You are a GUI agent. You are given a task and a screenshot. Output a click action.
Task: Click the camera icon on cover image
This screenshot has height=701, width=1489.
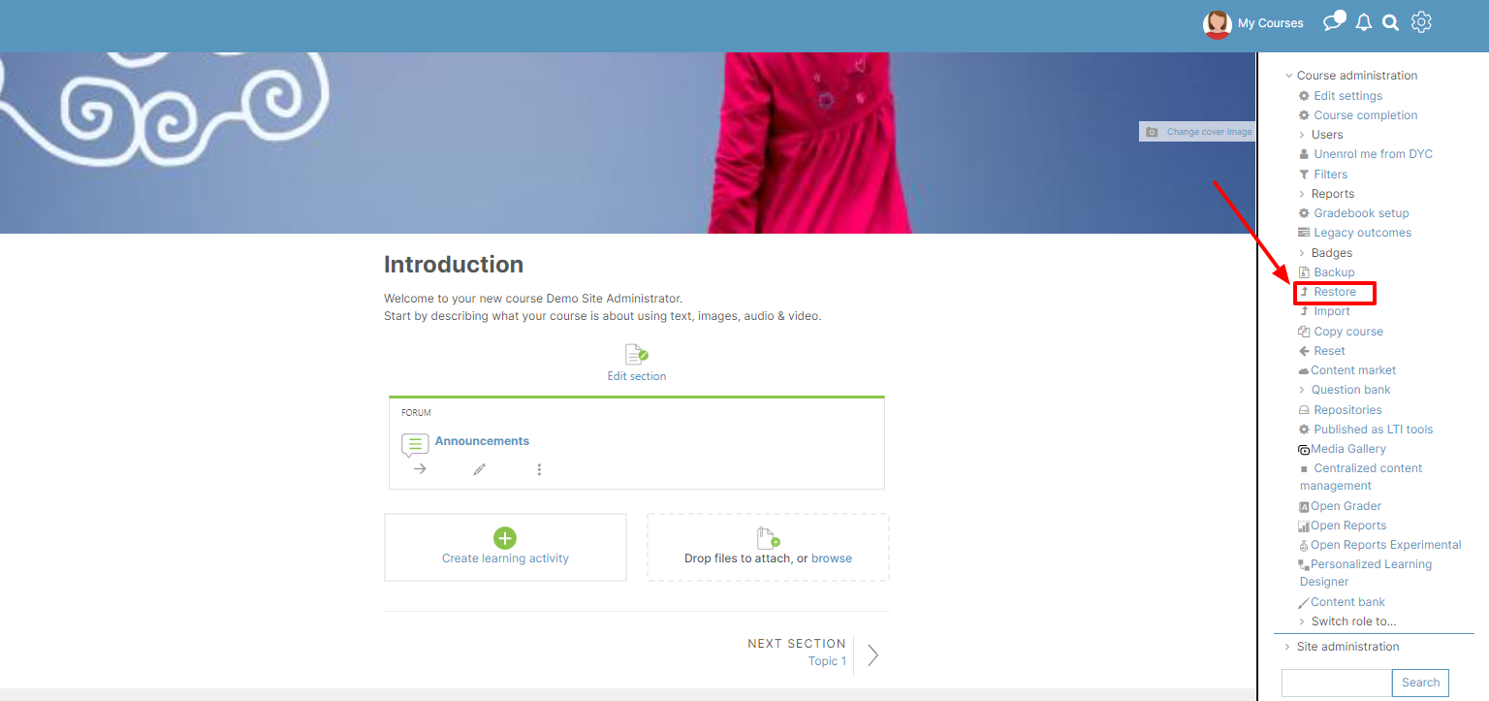[x=1152, y=132]
